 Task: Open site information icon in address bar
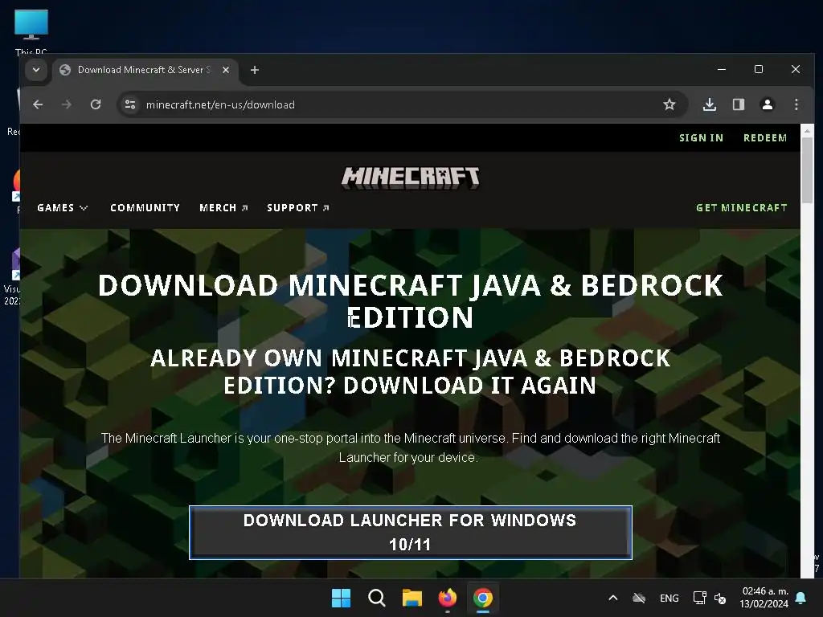129,104
